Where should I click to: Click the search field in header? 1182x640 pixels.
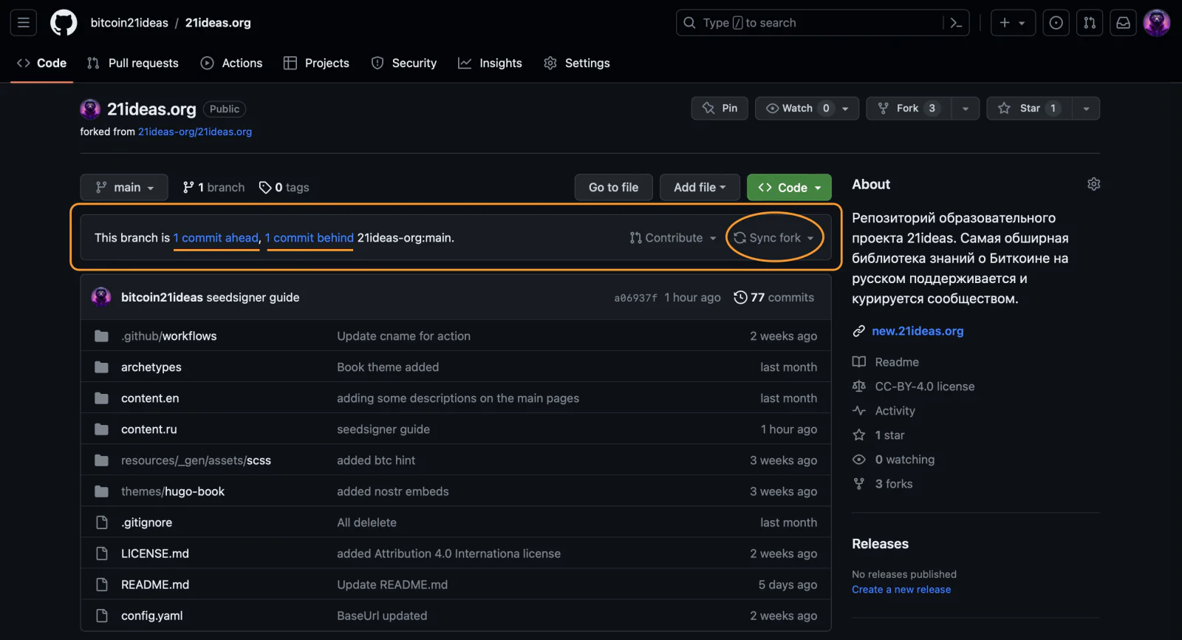click(822, 23)
